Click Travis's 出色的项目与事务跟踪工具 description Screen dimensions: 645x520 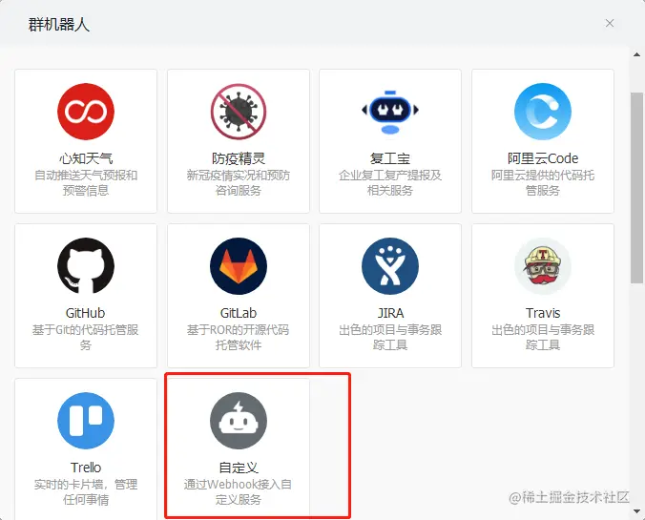coord(543,338)
